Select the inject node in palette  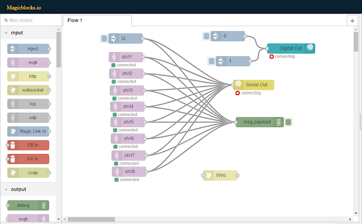pos(28,49)
